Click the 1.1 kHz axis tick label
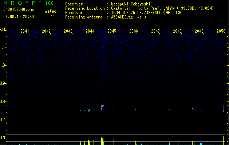Screen dimensions: 229x145 click(x=3, y=47)
